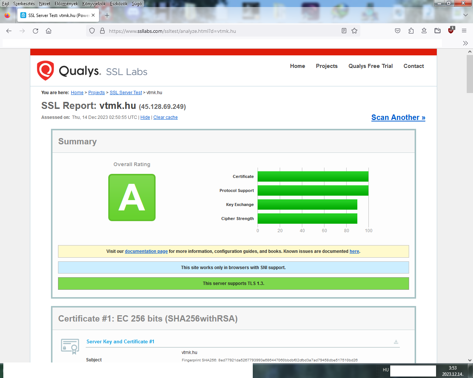This screenshot has width=473, height=378.
Task: Click Projects breadcrumb link
Action: tap(96, 93)
